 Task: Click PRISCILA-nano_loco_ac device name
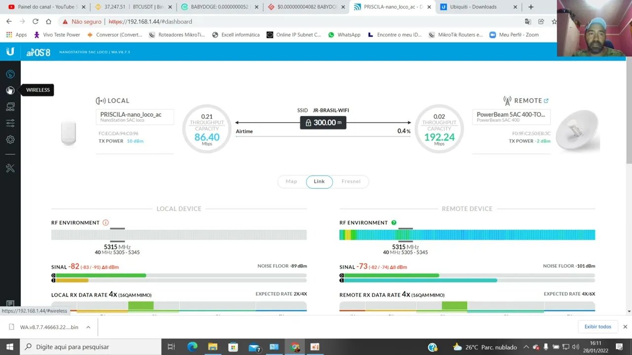[x=131, y=114]
